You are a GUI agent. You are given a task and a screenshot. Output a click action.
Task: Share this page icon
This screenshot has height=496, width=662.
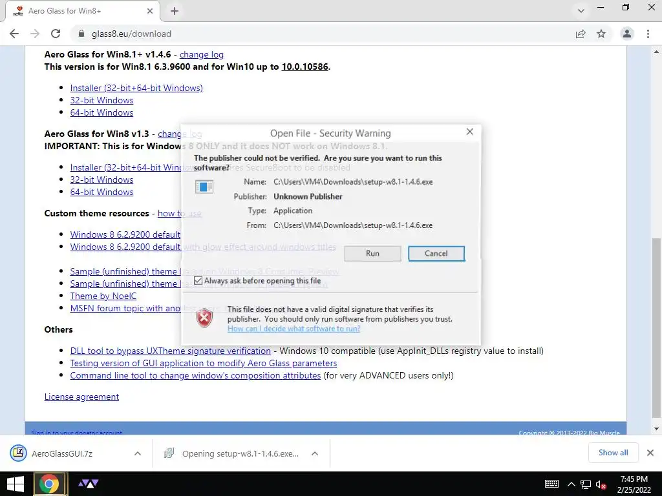581,34
